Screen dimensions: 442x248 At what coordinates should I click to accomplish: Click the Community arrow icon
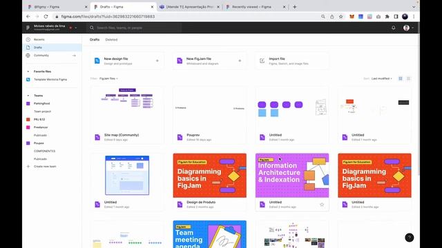(x=74, y=55)
